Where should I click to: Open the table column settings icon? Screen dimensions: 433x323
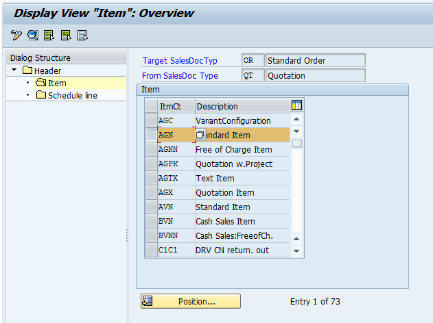(x=296, y=105)
